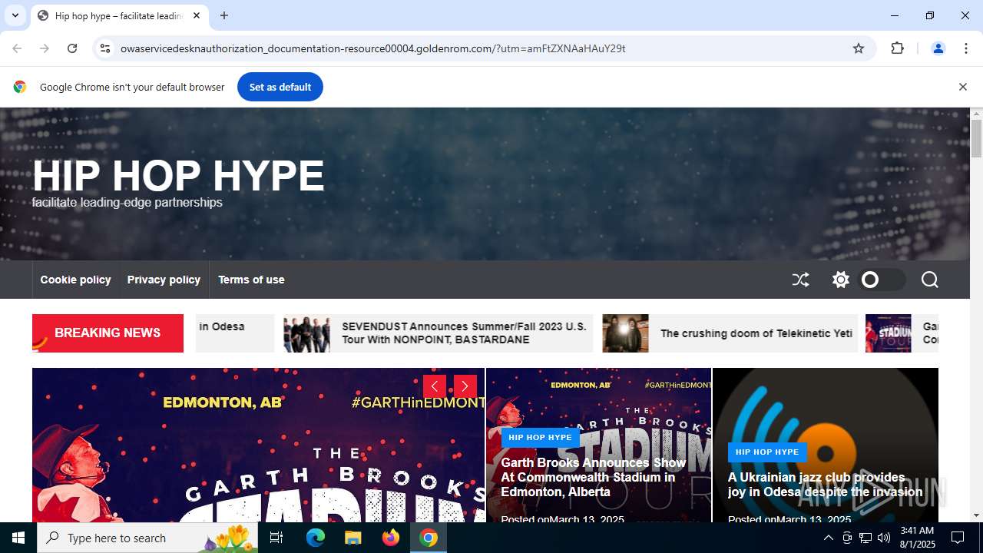Go forward in browser history
Viewport: 983px width, 553px height.
(x=45, y=48)
